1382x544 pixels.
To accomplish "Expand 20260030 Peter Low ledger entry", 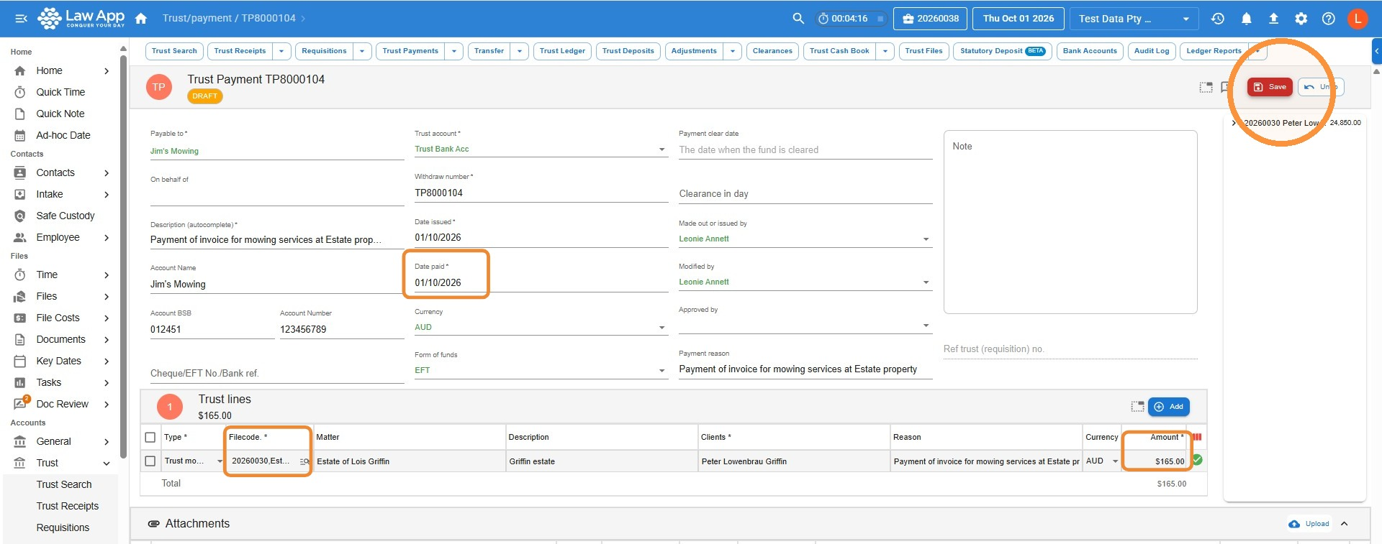I will click(x=1234, y=123).
